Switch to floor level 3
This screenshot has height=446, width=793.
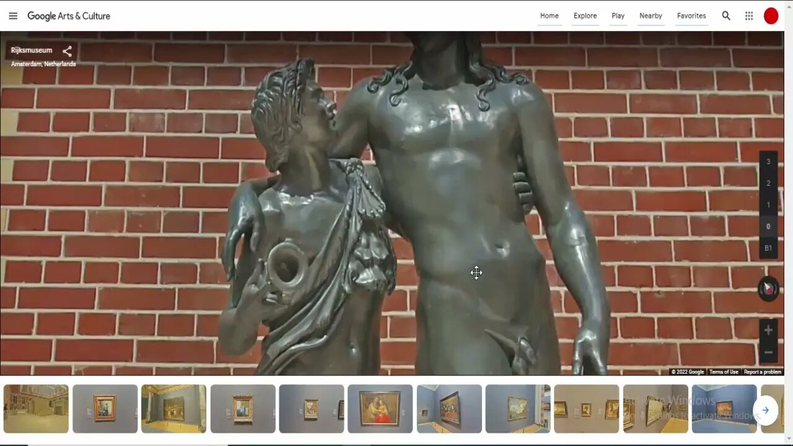tap(768, 162)
